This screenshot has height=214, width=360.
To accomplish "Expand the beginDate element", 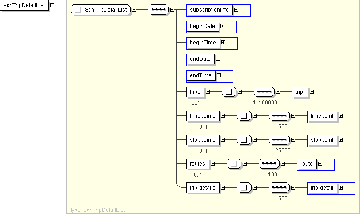I will coord(222,26).
